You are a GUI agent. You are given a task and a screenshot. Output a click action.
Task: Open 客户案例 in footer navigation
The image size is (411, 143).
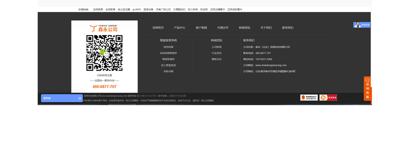201,28
